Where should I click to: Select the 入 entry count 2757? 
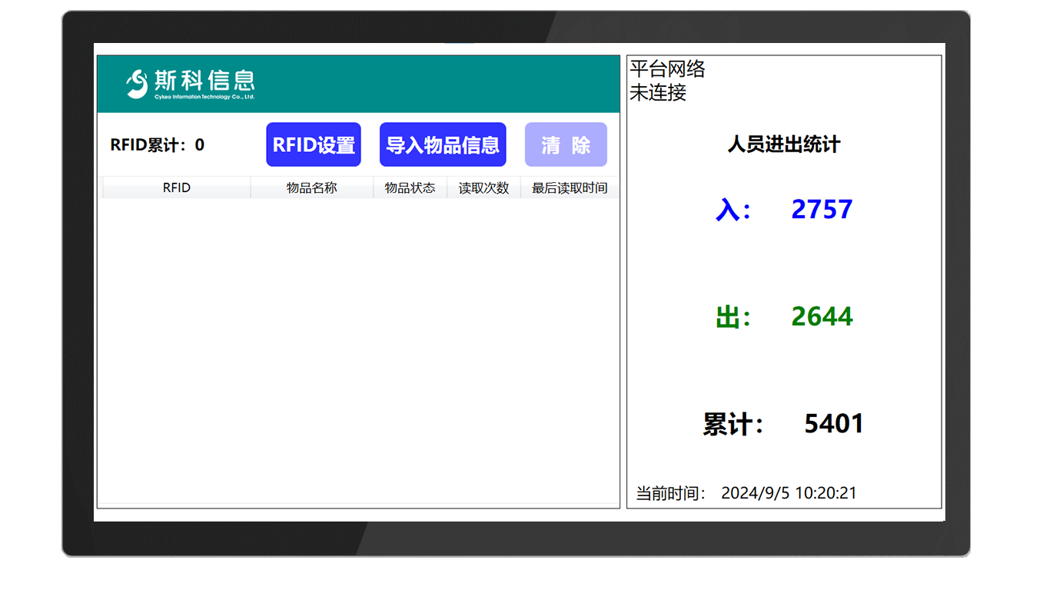(822, 209)
